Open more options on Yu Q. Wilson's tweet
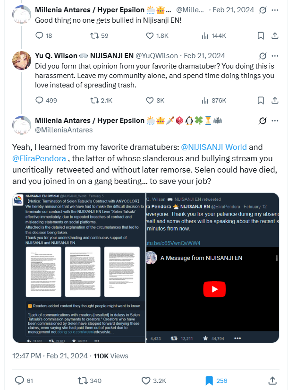The height and width of the screenshot is (390, 288). [275, 56]
